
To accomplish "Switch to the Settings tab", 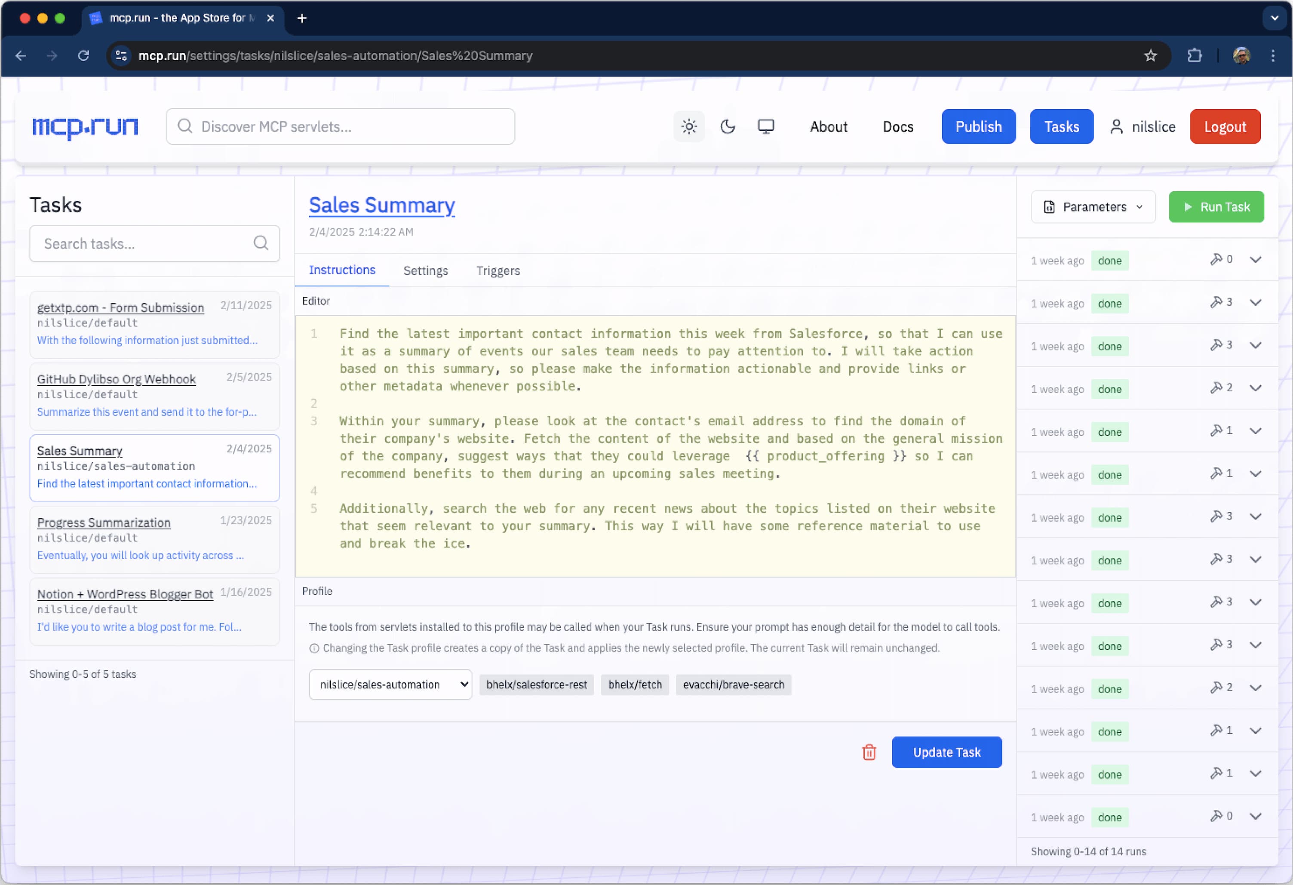I will pyautogui.click(x=425, y=271).
